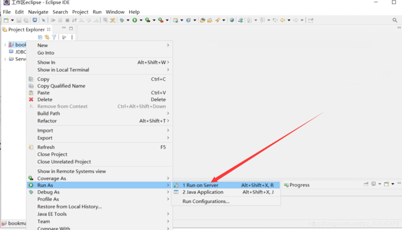
Task: Open the External Tools dropdown arrow
Action: (x=167, y=20)
